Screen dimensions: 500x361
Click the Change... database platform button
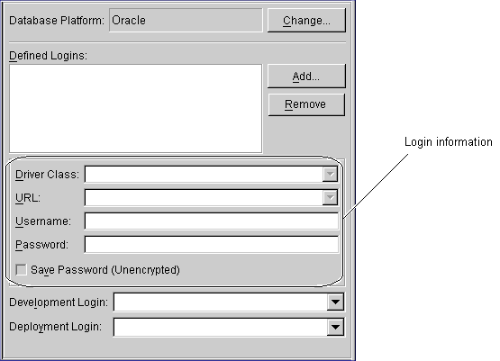click(x=306, y=21)
